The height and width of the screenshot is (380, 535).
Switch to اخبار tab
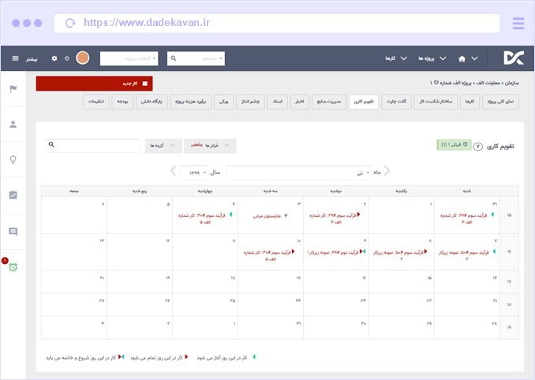300,102
